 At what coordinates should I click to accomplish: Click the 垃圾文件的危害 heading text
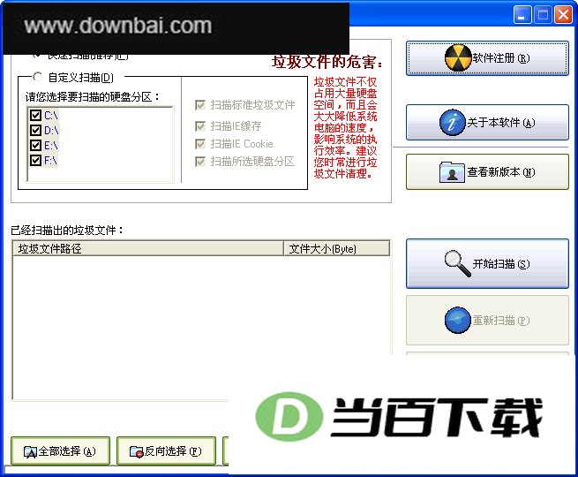pyautogui.click(x=327, y=62)
